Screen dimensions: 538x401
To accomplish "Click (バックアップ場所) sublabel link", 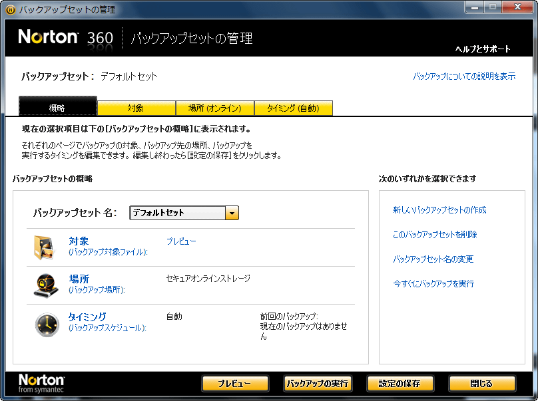I will pos(97,290).
